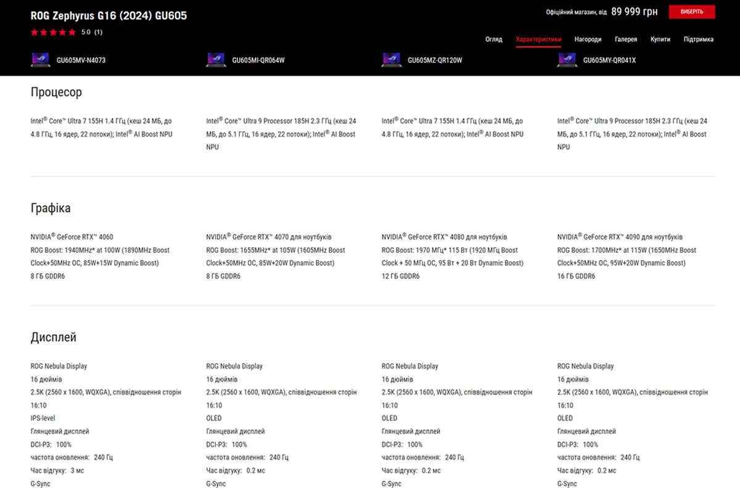Screen dimensions: 740x493
Task: Open the Підтримка tab
Action: 699,39
